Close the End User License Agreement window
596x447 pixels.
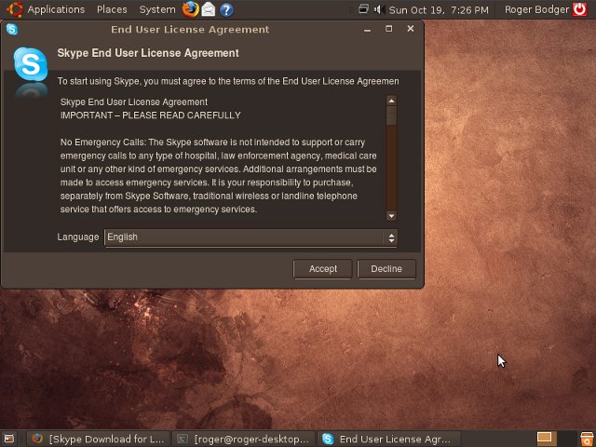[x=411, y=29]
